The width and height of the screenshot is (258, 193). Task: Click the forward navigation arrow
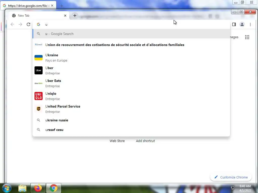coord(20,24)
